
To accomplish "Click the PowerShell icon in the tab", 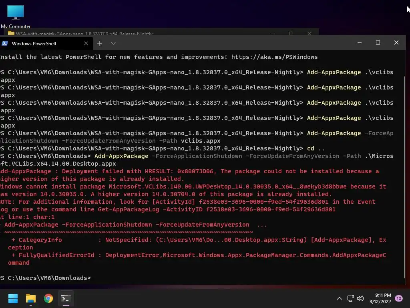I will coord(4,43).
